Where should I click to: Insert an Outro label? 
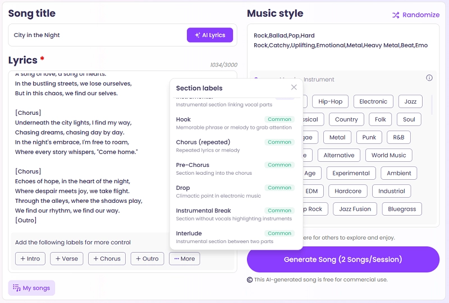(147, 259)
